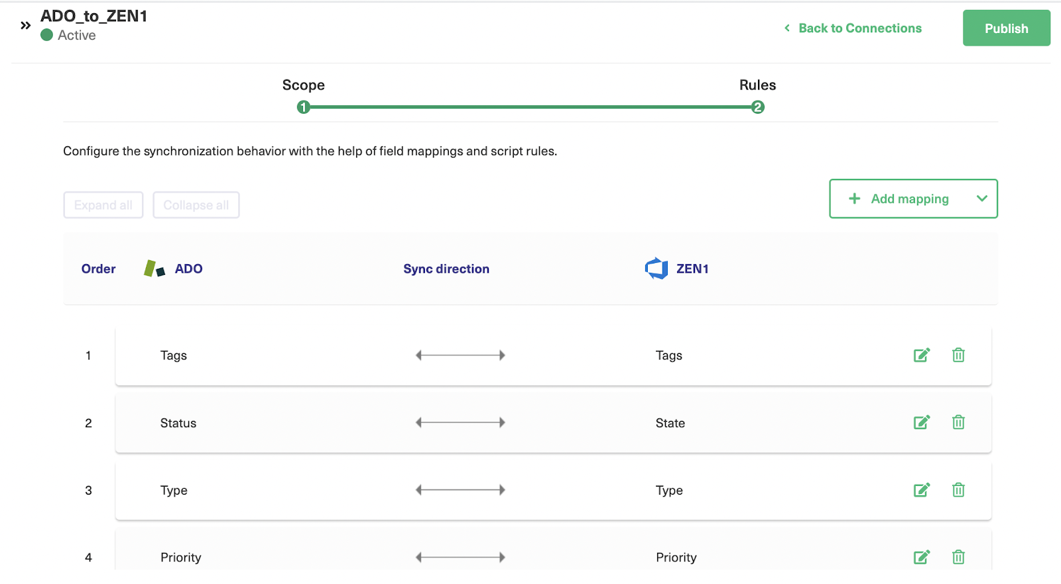Go to the Scope step
The image size is (1061, 584).
304,107
